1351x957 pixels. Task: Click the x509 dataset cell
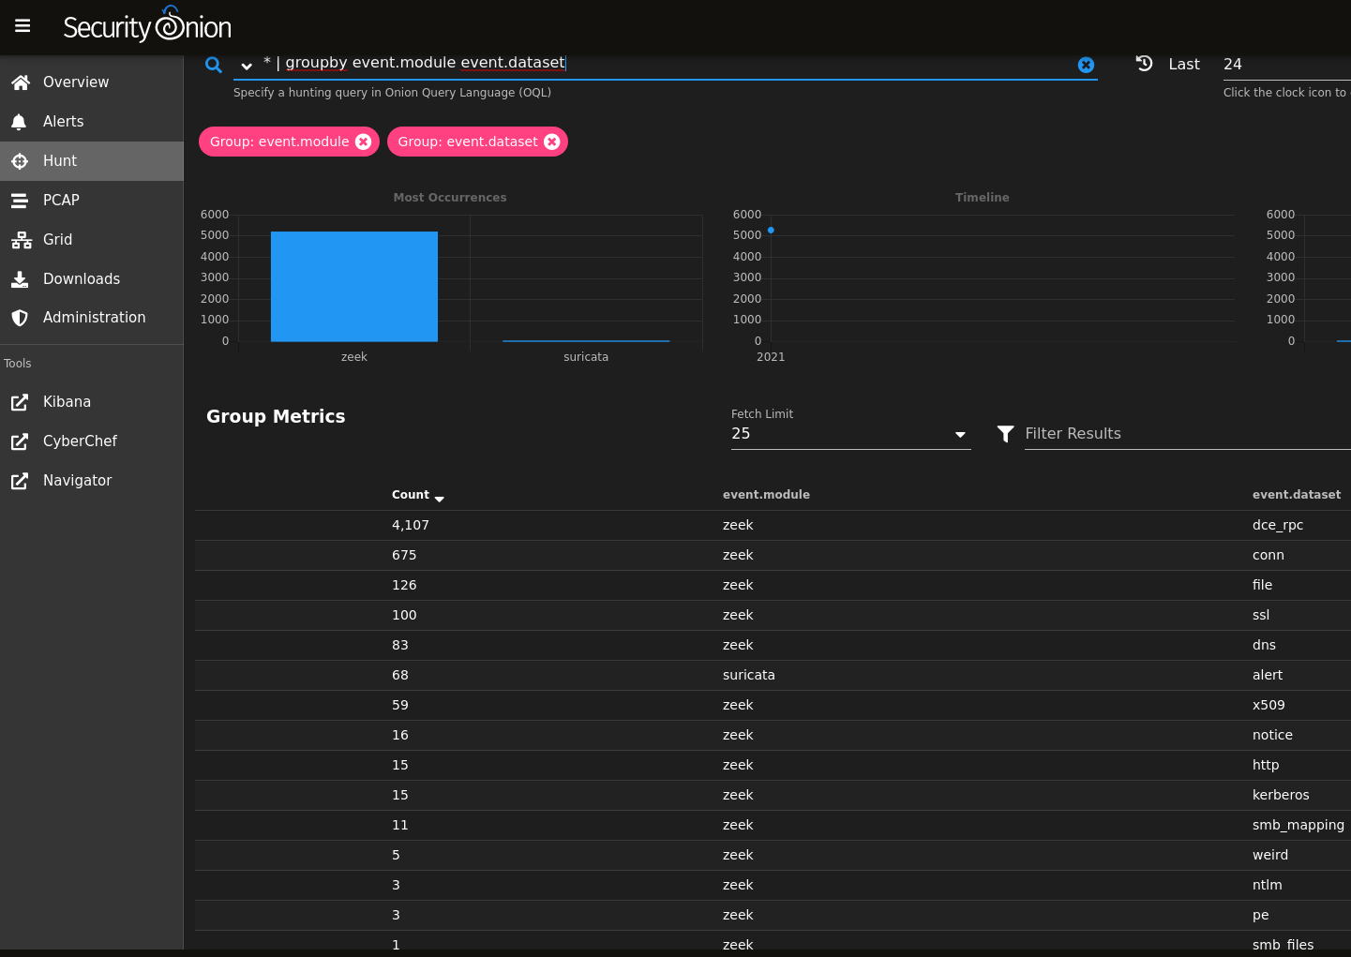pyautogui.click(x=1268, y=705)
